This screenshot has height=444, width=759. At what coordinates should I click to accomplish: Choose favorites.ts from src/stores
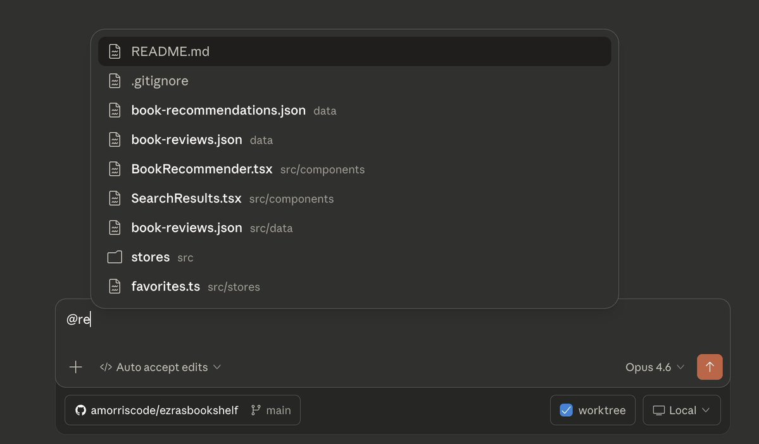point(354,287)
